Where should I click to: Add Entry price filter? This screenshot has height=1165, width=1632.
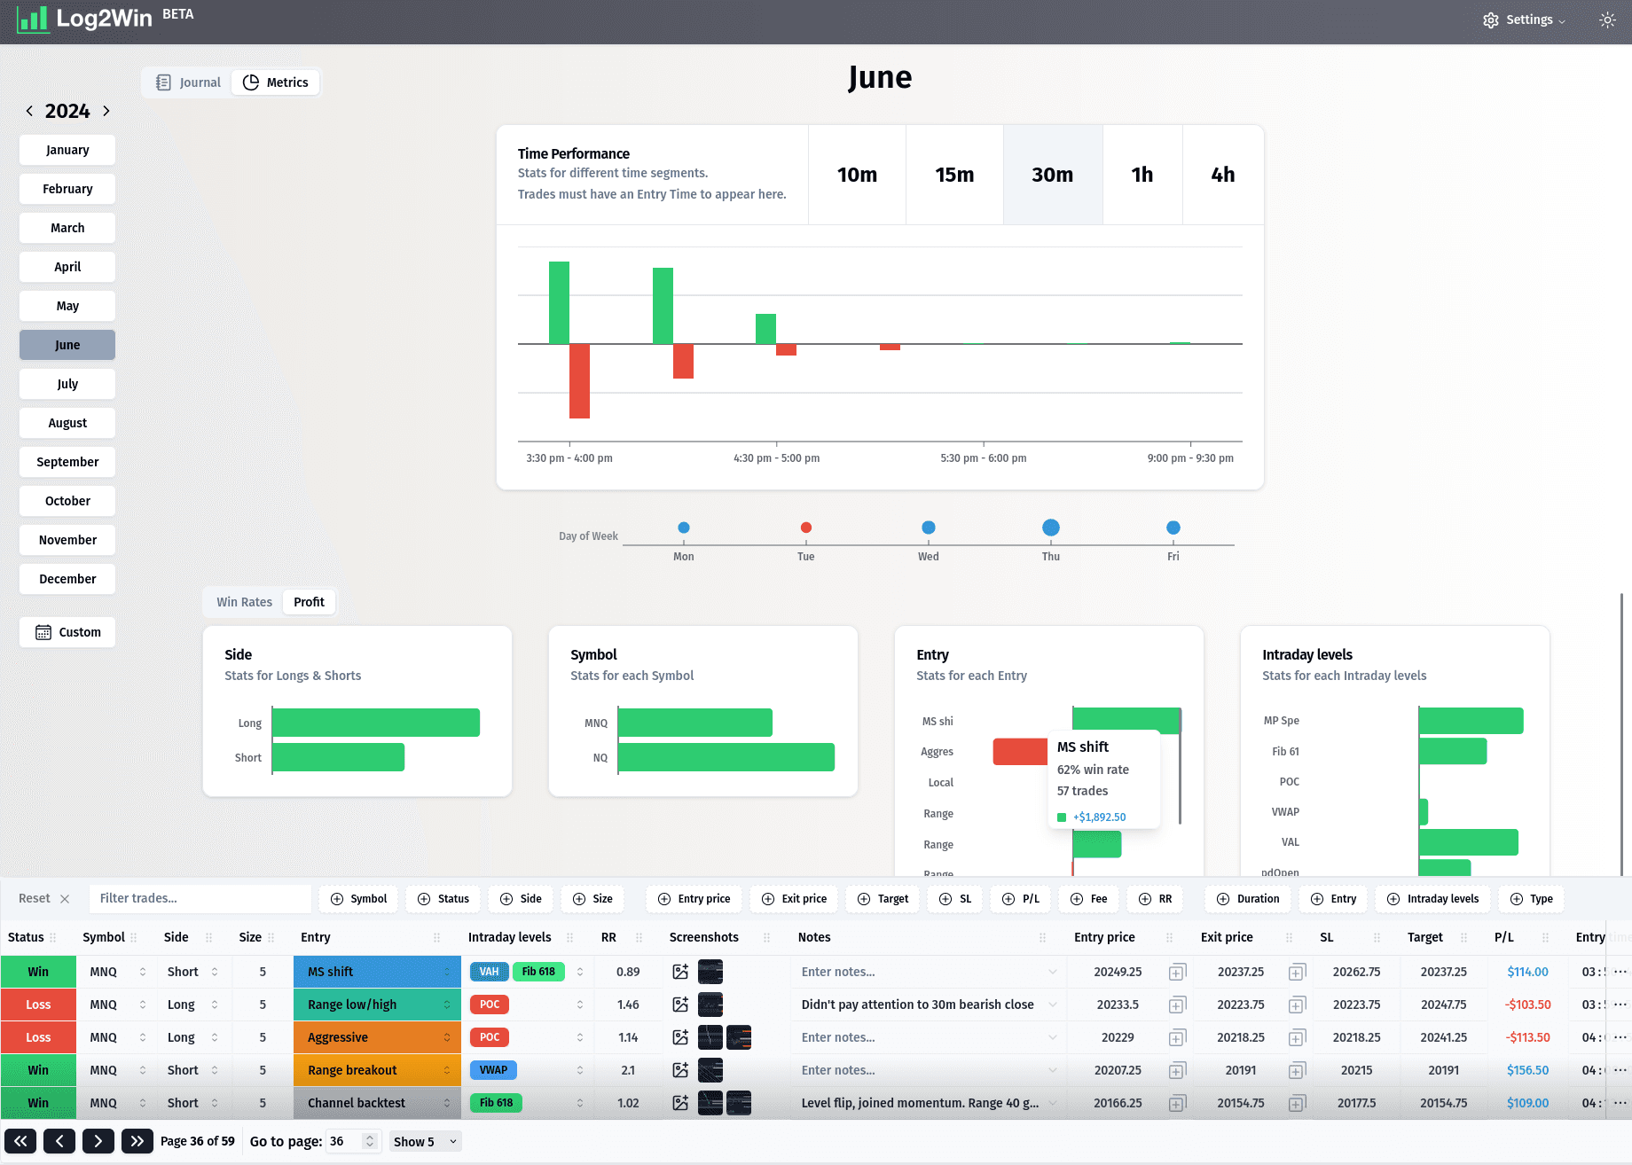(x=695, y=899)
